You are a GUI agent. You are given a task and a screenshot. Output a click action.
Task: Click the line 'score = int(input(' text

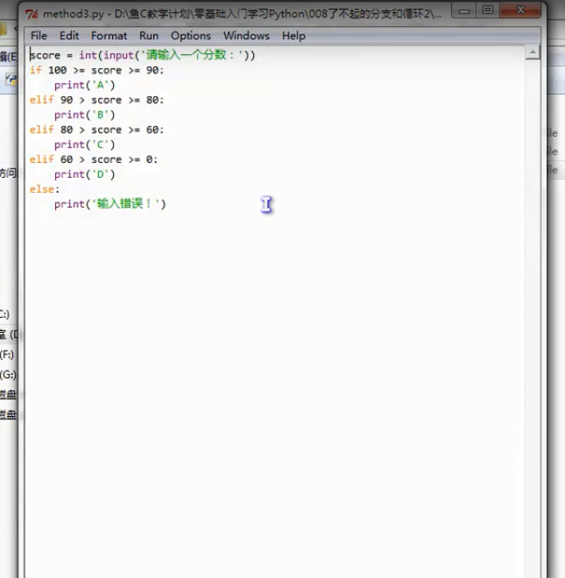coord(142,55)
